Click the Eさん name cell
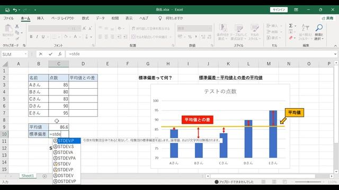This screenshot has width=339, height=190. pos(39,113)
